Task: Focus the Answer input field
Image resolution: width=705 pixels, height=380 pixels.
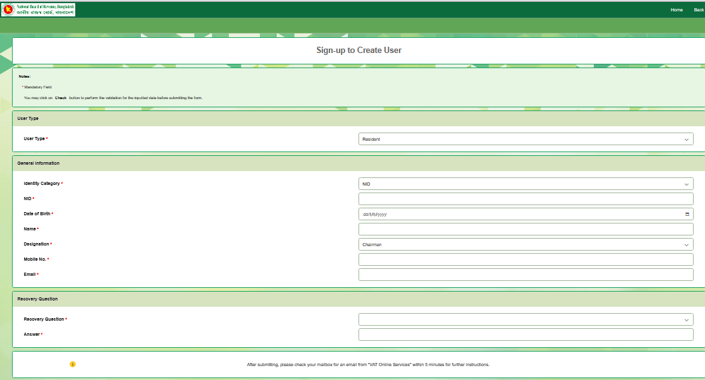Action: click(x=525, y=335)
